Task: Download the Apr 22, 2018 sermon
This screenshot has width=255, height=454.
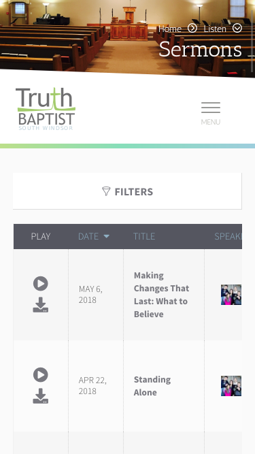Action: click(x=41, y=395)
